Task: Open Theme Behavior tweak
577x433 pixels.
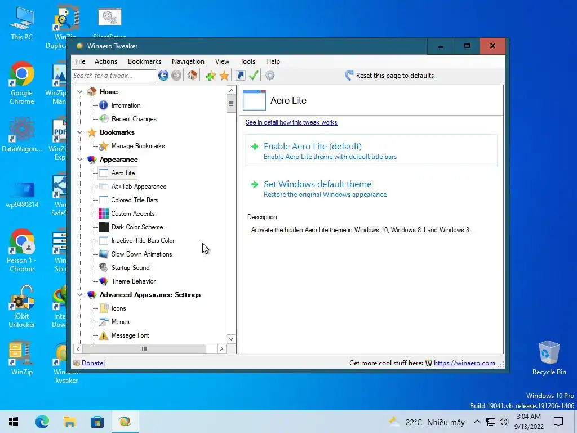Action: coord(133,281)
